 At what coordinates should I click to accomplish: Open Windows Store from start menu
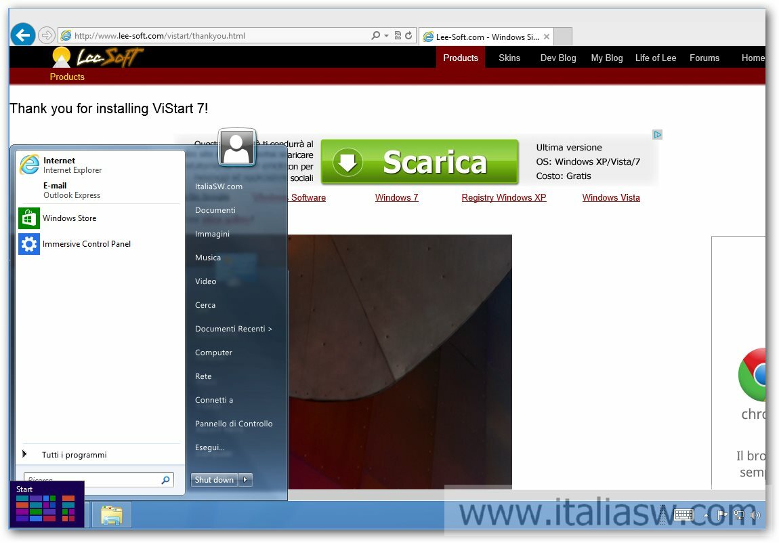100,218
